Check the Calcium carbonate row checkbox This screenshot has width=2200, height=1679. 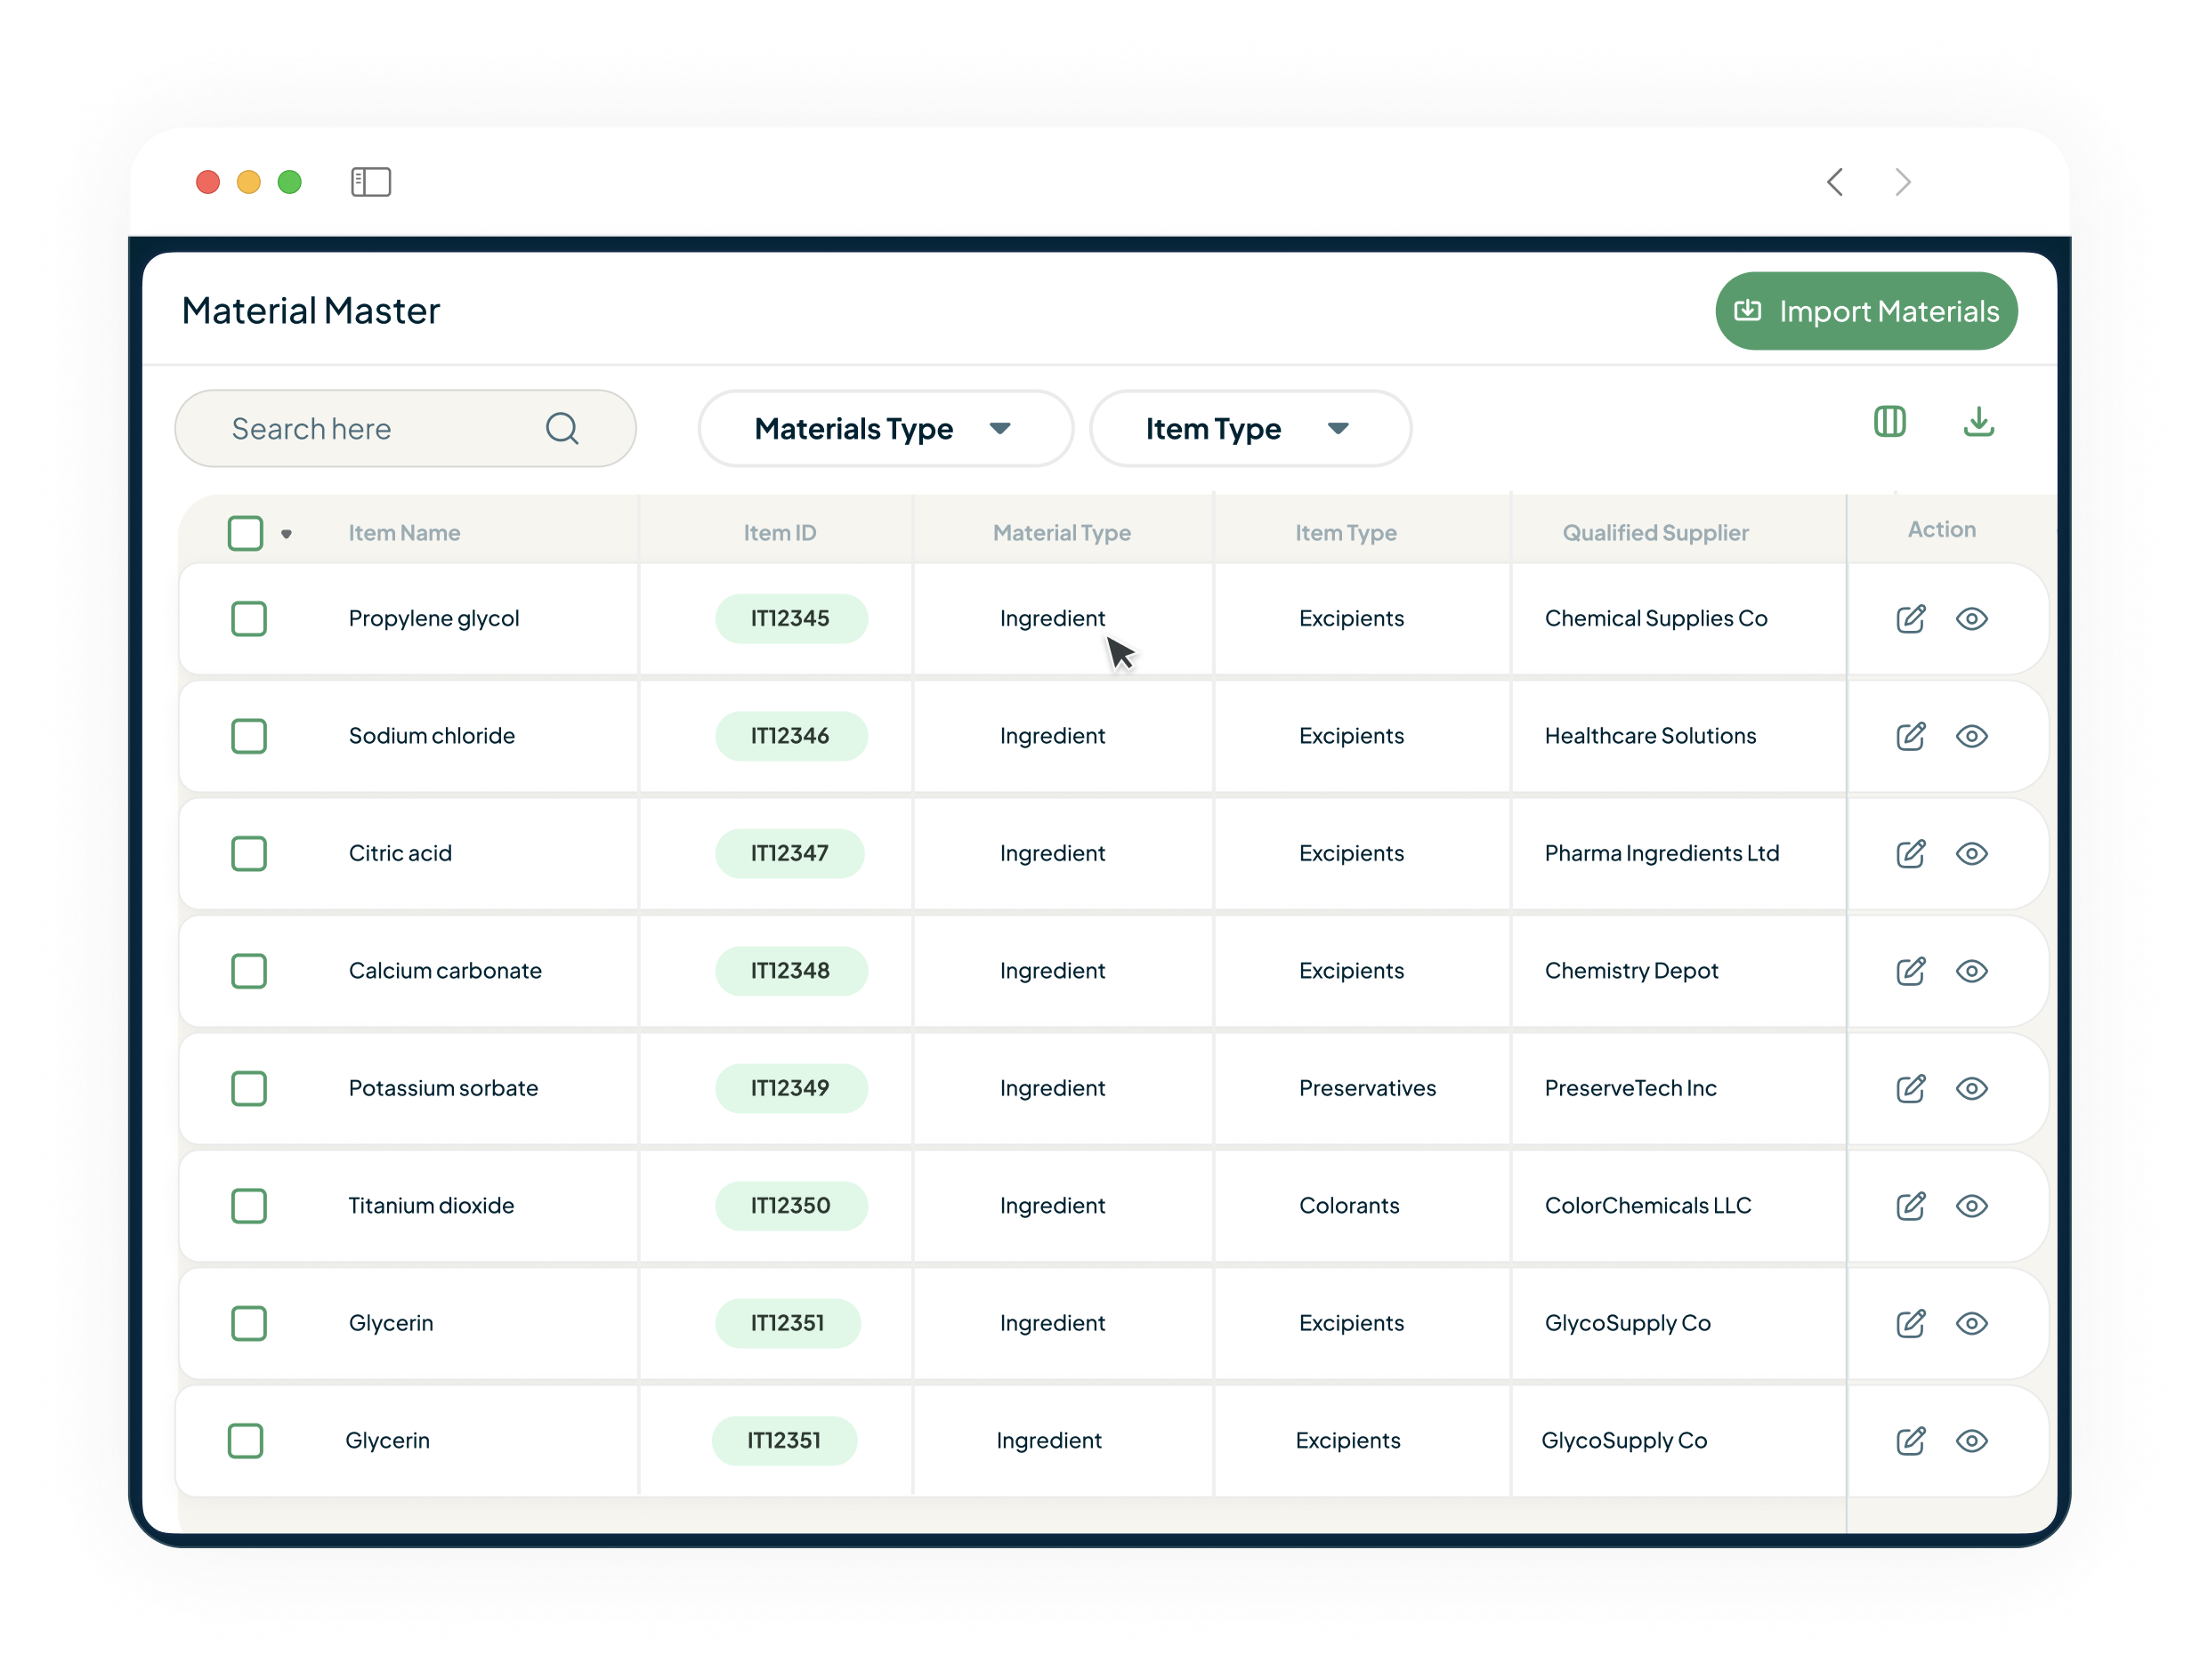coord(249,971)
